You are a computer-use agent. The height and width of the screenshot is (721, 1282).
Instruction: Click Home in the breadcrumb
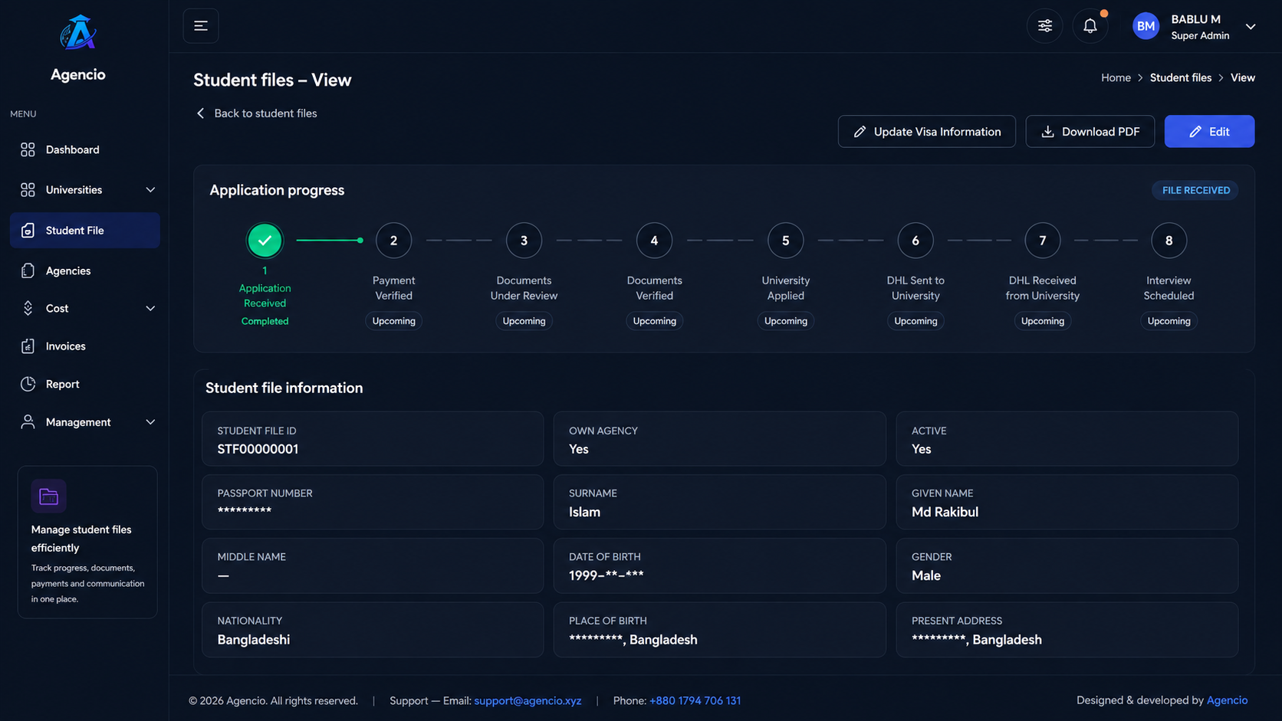pyautogui.click(x=1116, y=77)
